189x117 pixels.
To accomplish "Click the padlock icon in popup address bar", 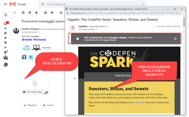I will pos(68,13).
